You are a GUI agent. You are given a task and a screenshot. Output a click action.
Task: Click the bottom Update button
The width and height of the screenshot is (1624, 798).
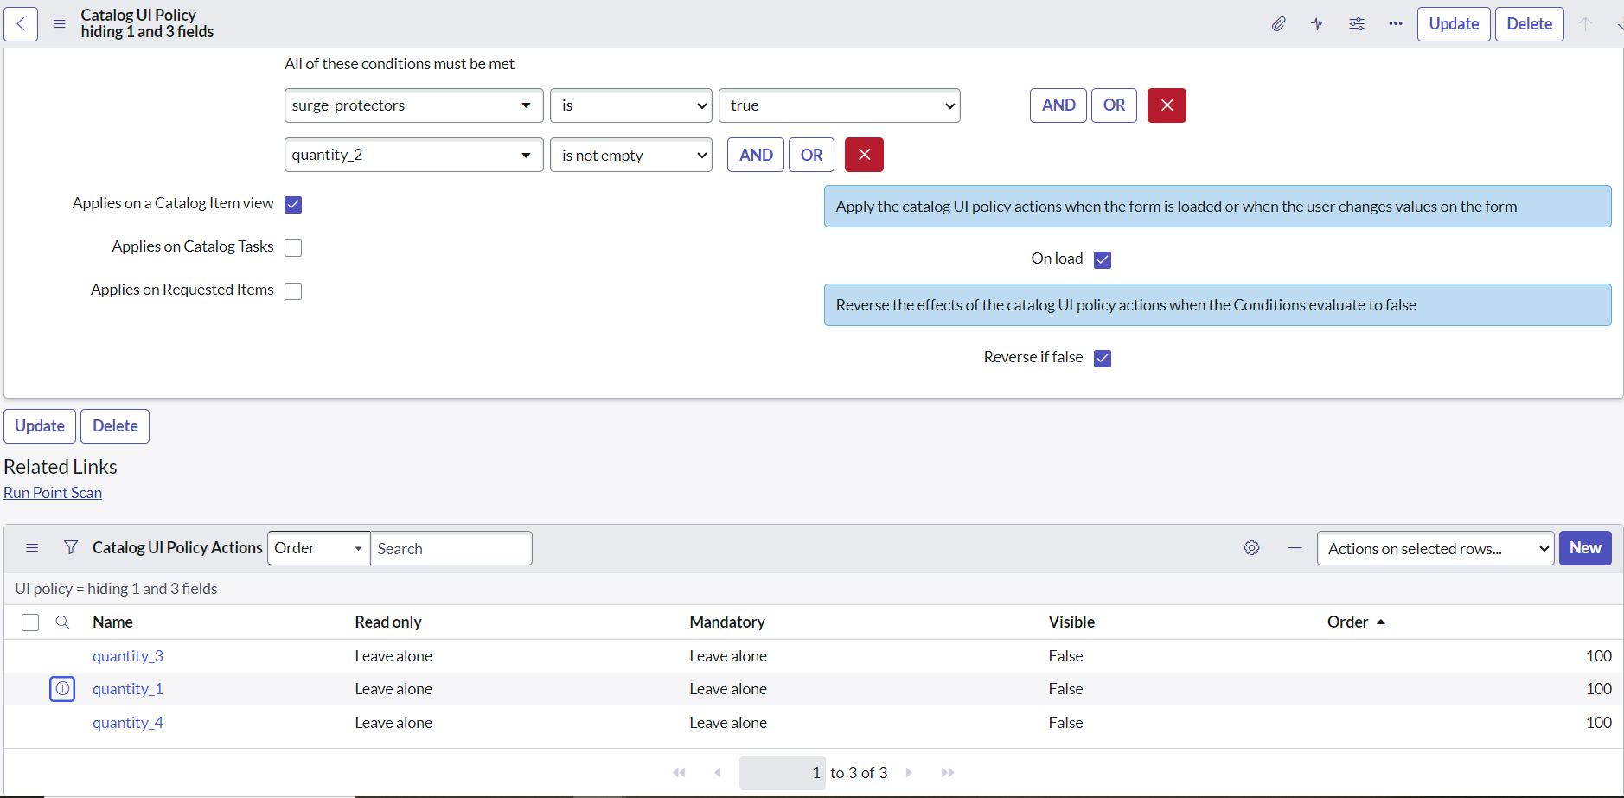[x=40, y=426]
